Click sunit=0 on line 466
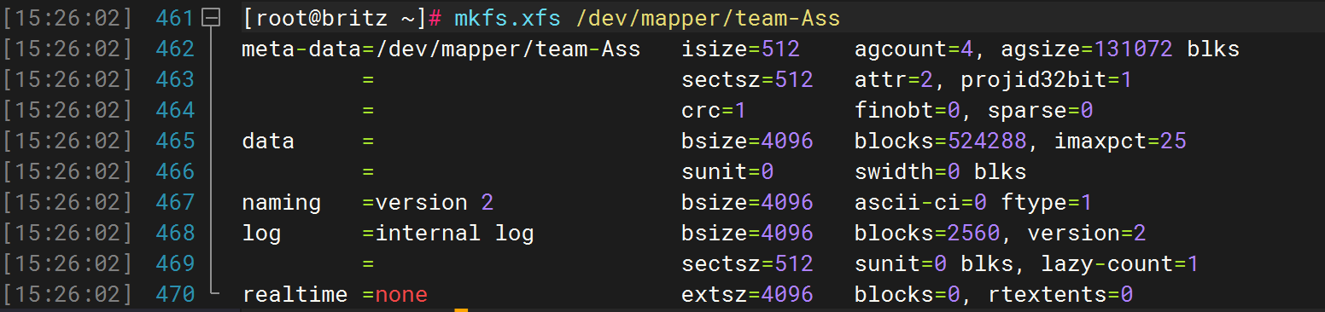The height and width of the screenshot is (312, 1325). (727, 171)
